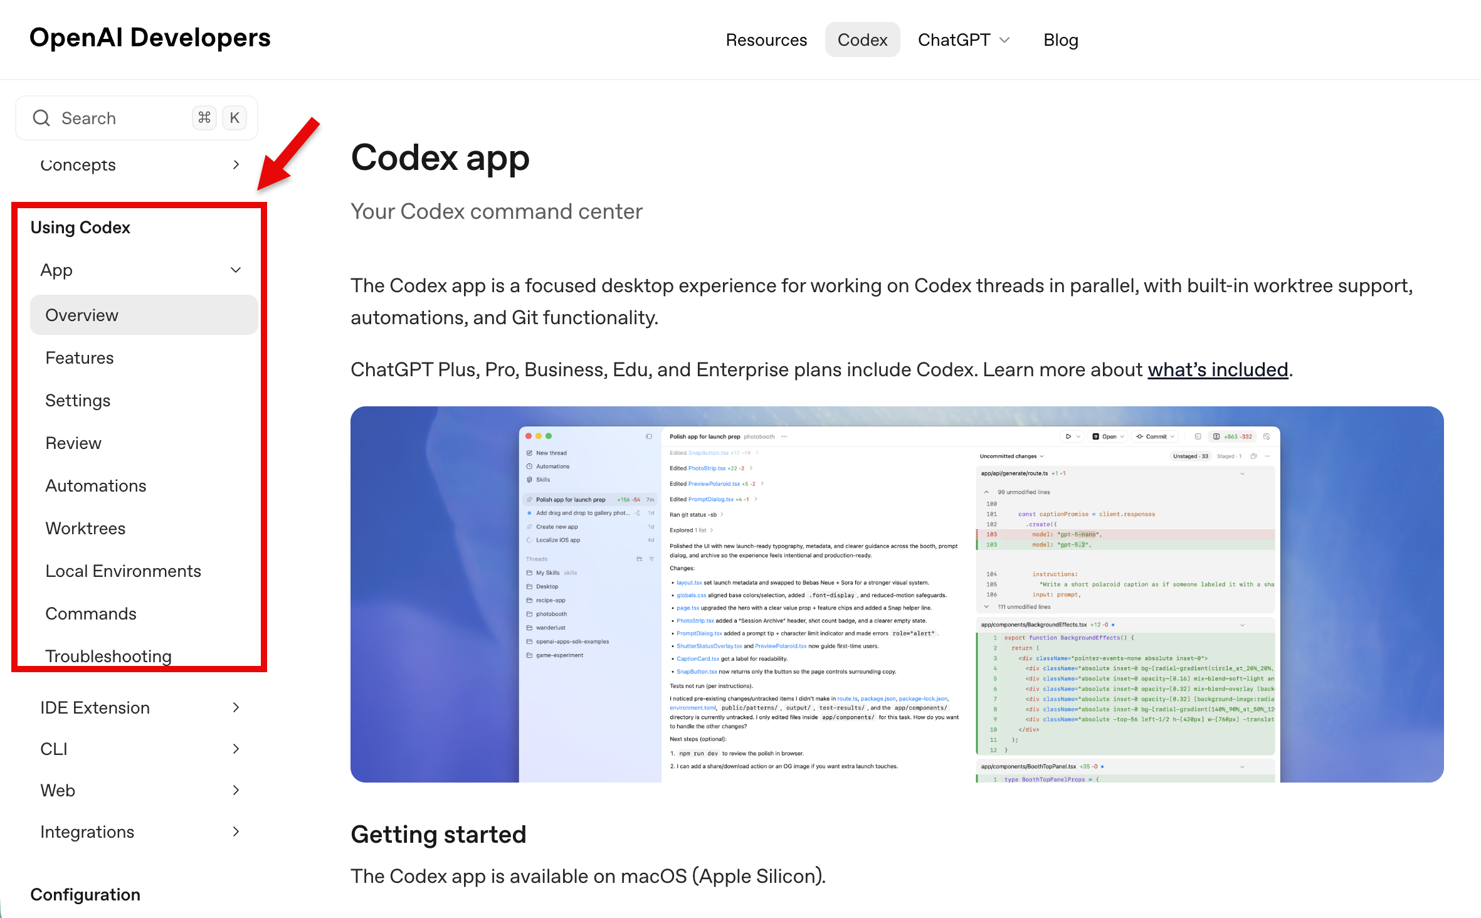Click the K key shortcut badge
Image resolution: width=1481 pixels, height=918 pixels.
(235, 118)
